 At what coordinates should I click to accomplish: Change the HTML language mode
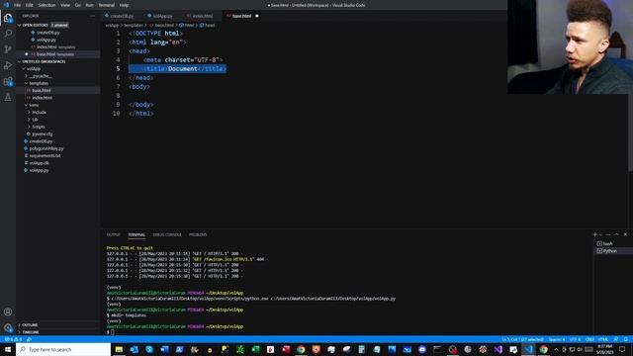tap(603, 339)
